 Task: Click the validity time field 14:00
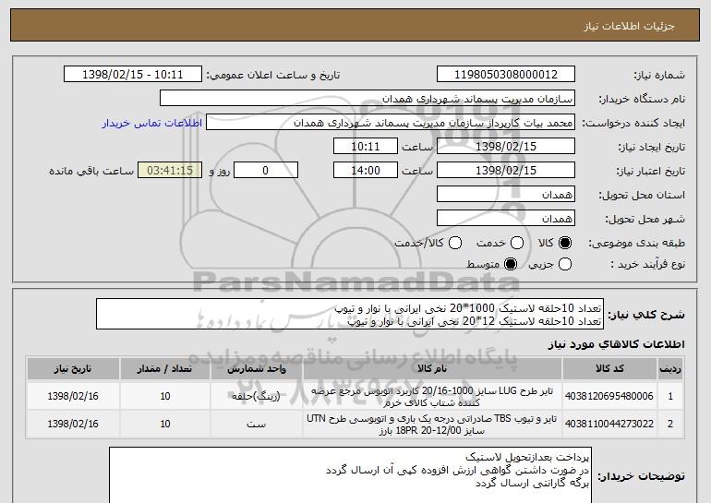366,171
